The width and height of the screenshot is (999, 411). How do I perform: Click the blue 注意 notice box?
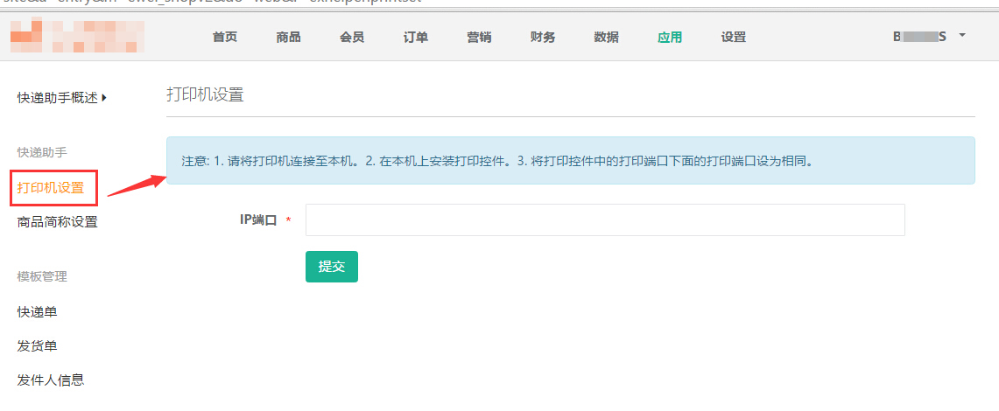570,161
